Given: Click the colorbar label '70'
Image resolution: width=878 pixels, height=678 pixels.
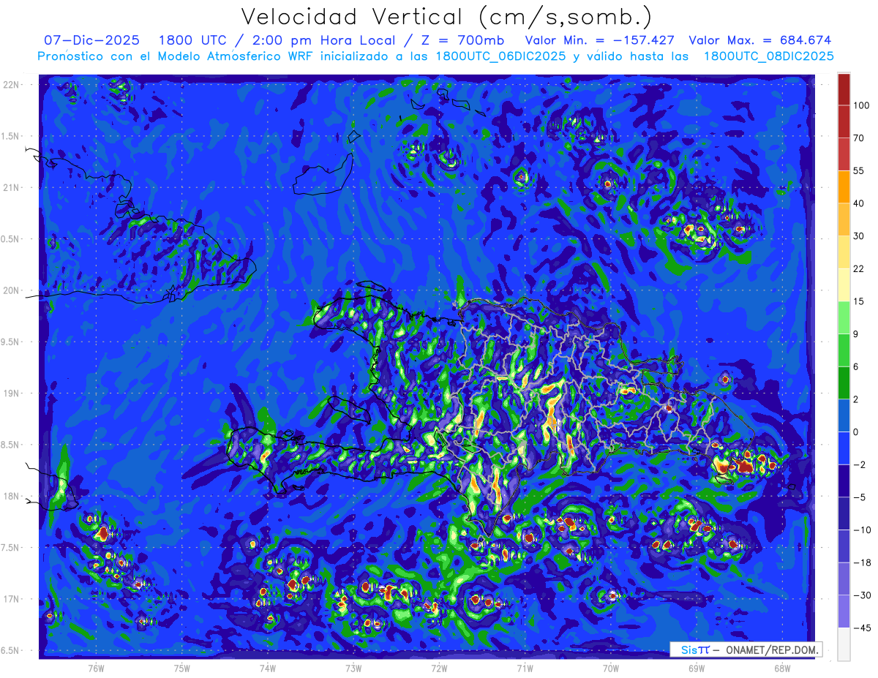Looking at the screenshot, I should tap(859, 138).
